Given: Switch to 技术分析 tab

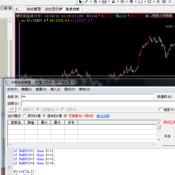Looking at the screenshot, I should coord(73,9).
